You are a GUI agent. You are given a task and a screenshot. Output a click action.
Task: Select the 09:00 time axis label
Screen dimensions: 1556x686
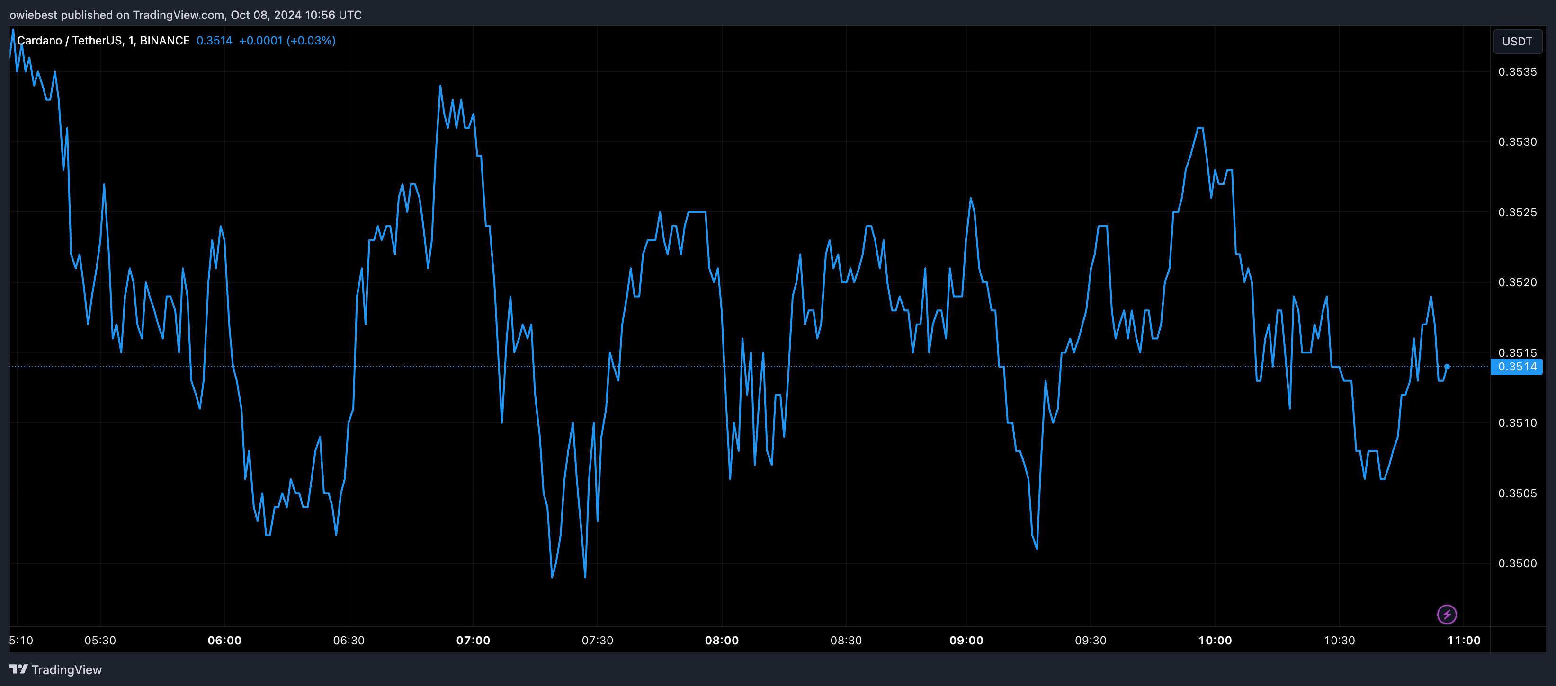tap(966, 640)
